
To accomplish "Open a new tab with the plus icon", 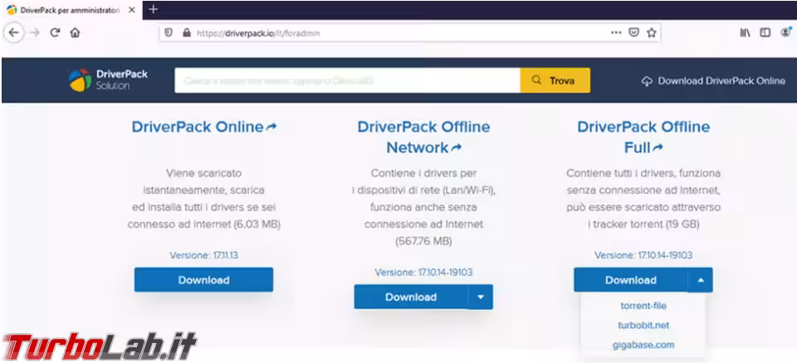I will coord(153,9).
